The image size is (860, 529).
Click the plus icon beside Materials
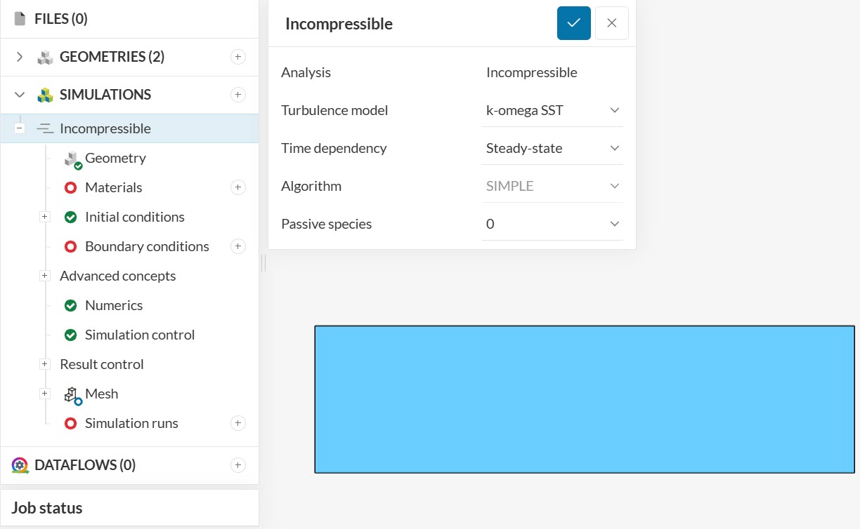238,187
